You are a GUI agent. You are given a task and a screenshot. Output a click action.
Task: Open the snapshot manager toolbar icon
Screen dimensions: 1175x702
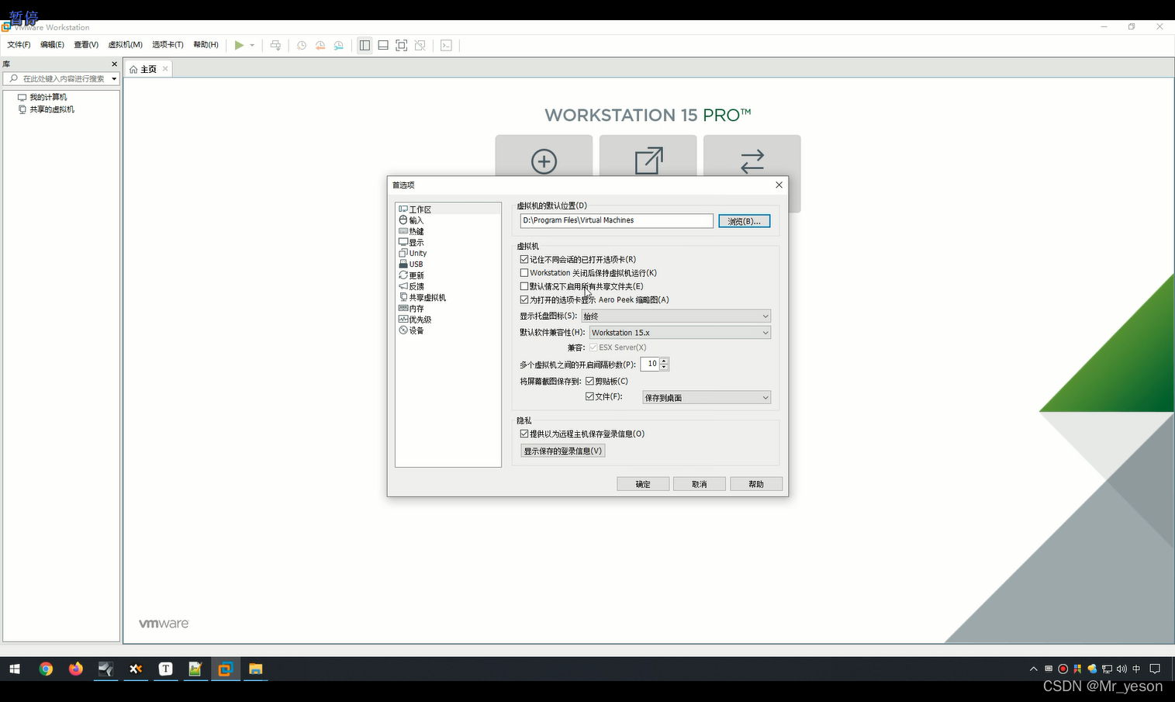point(339,45)
